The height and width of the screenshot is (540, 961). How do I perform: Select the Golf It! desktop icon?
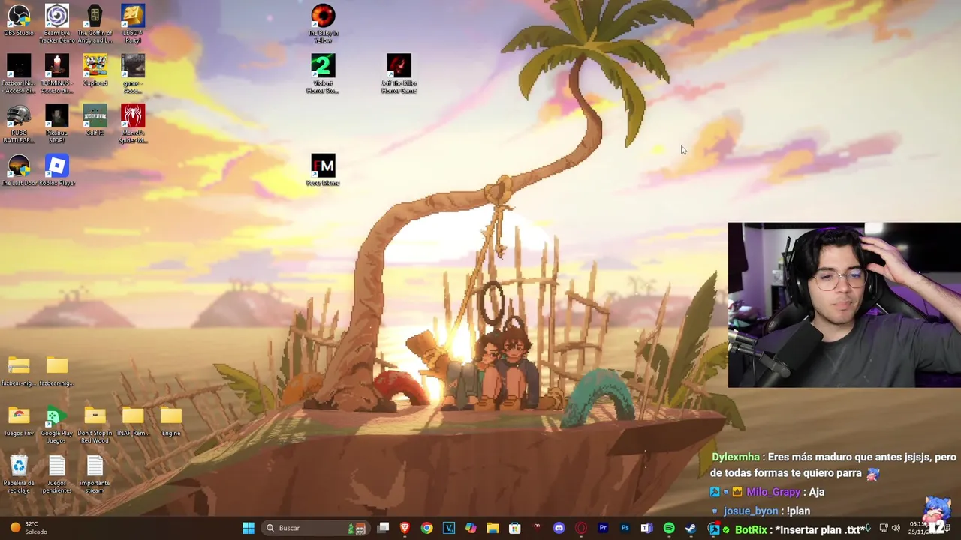95,121
